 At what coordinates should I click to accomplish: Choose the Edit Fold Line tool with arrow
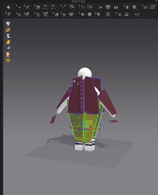tap(82, 7)
